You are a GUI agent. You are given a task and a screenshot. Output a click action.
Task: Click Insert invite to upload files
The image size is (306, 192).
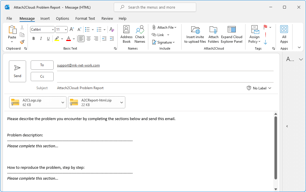coord(195,34)
